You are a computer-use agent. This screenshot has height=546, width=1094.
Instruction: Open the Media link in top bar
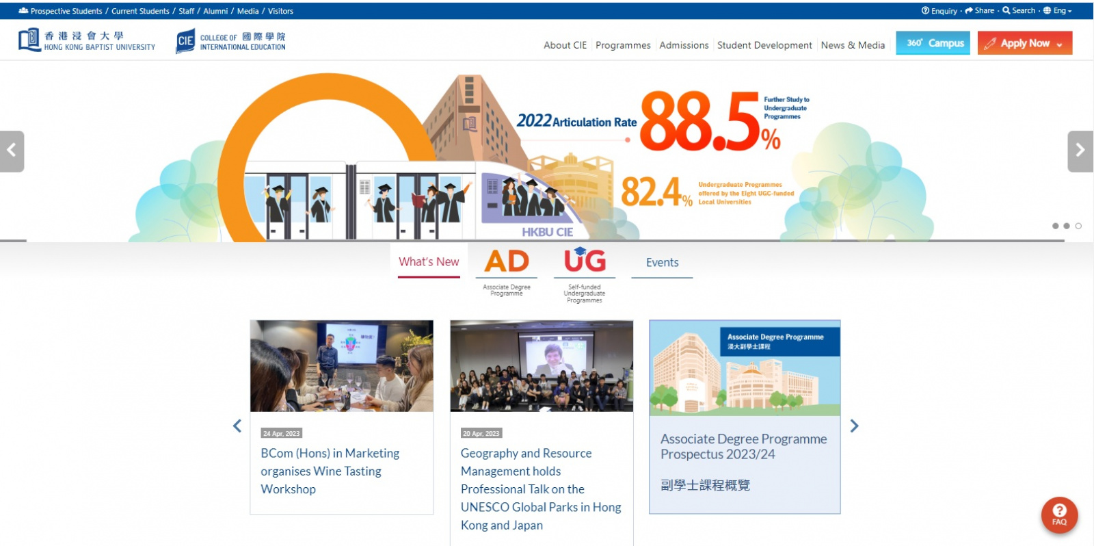click(x=248, y=11)
